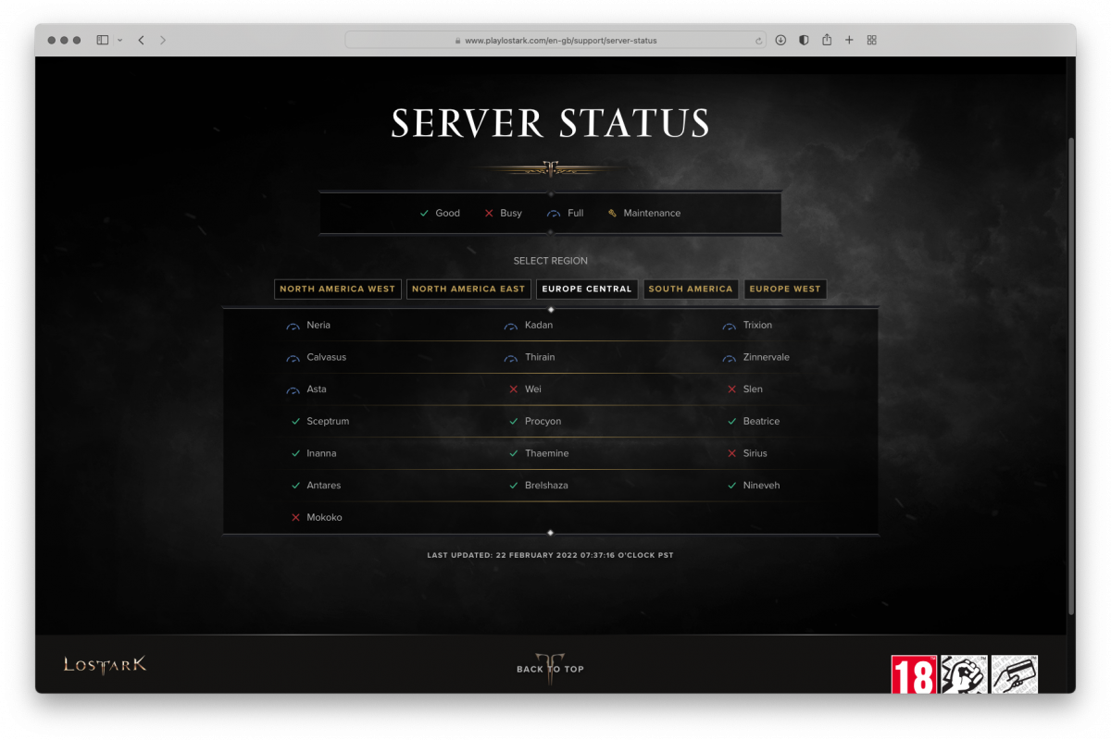Screen dimensions: 1111x740
Task: Show the Safari downloads icon
Action: (780, 41)
